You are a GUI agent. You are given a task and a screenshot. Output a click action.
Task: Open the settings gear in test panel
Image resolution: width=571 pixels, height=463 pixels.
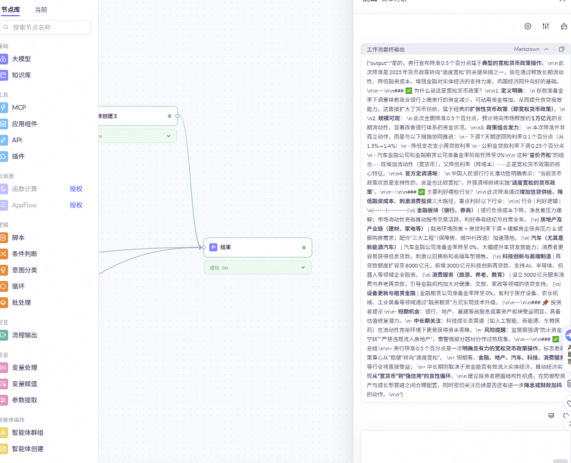pyautogui.click(x=528, y=26)
